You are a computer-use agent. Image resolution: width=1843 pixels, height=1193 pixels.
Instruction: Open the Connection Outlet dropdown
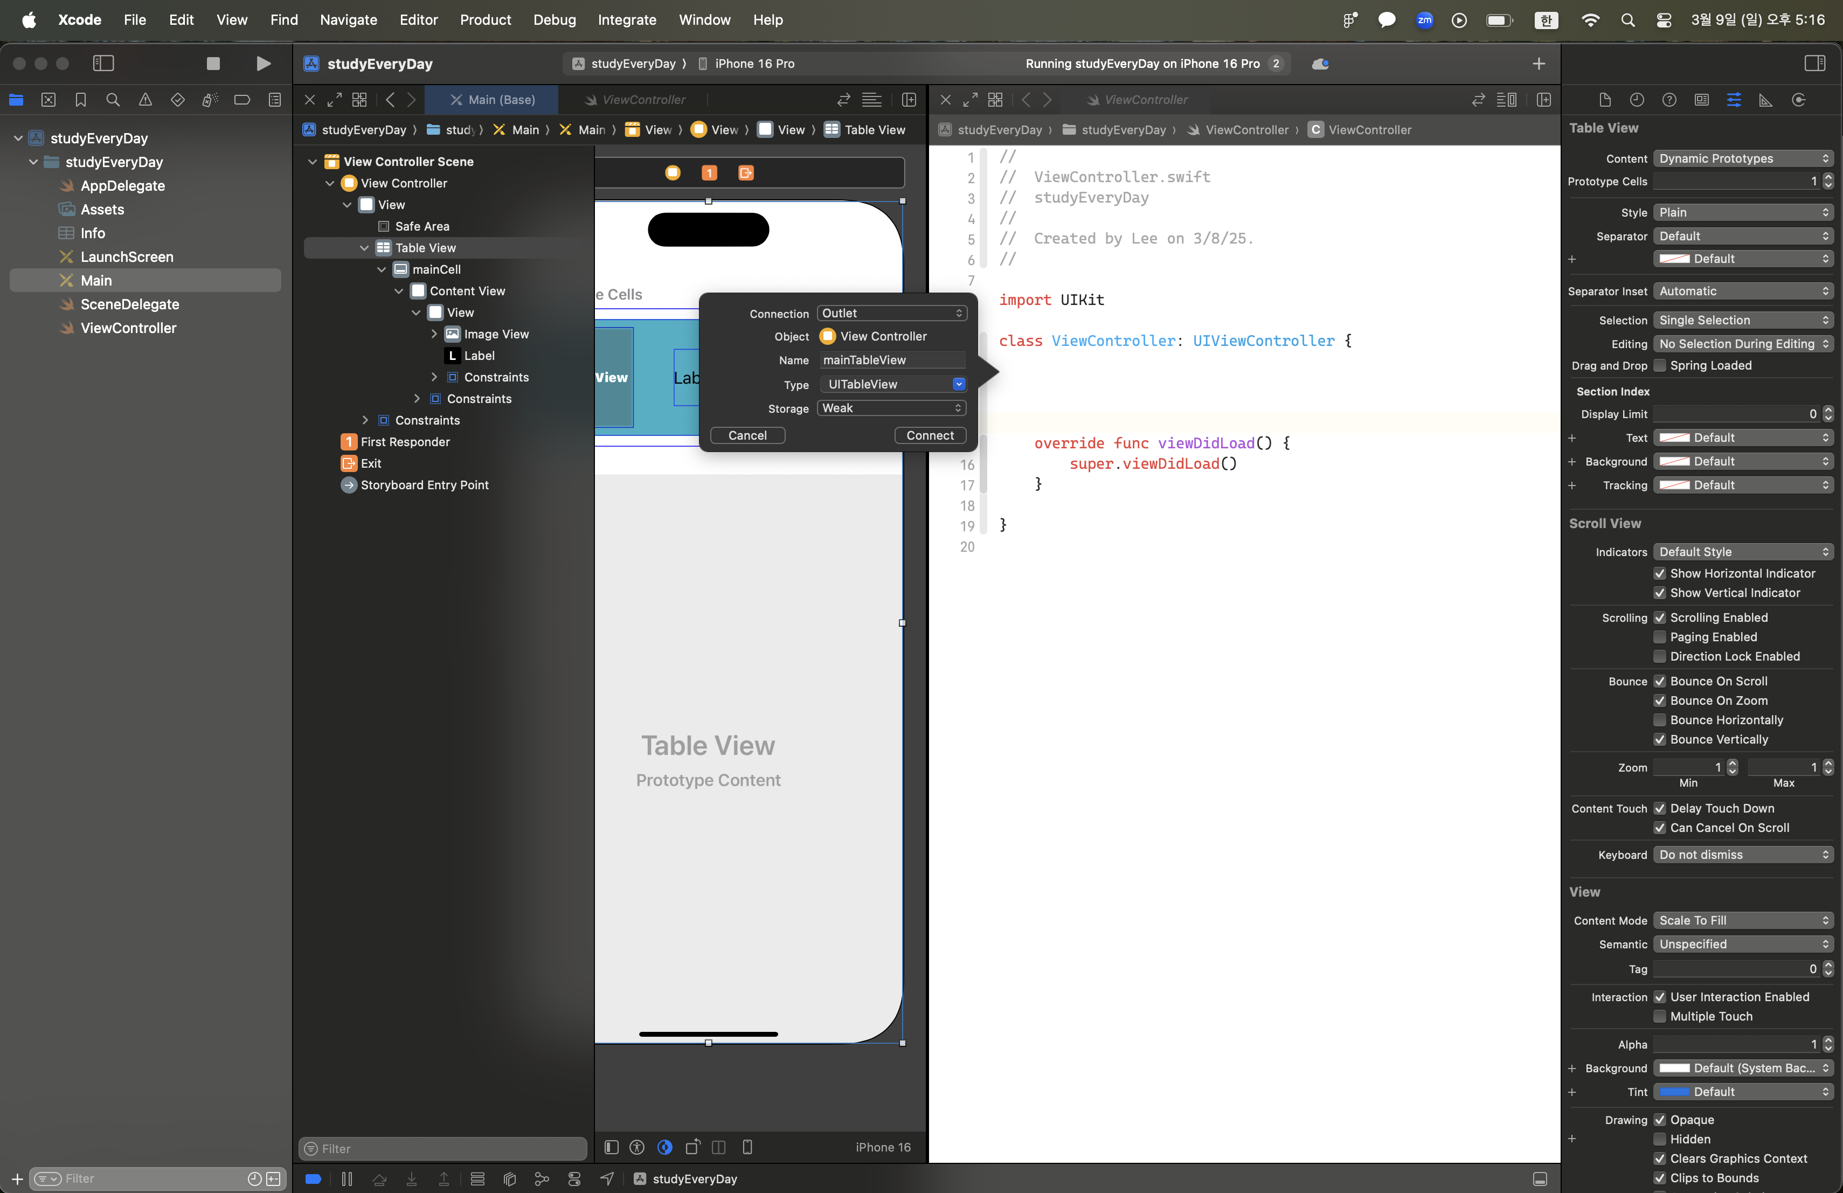891,313
